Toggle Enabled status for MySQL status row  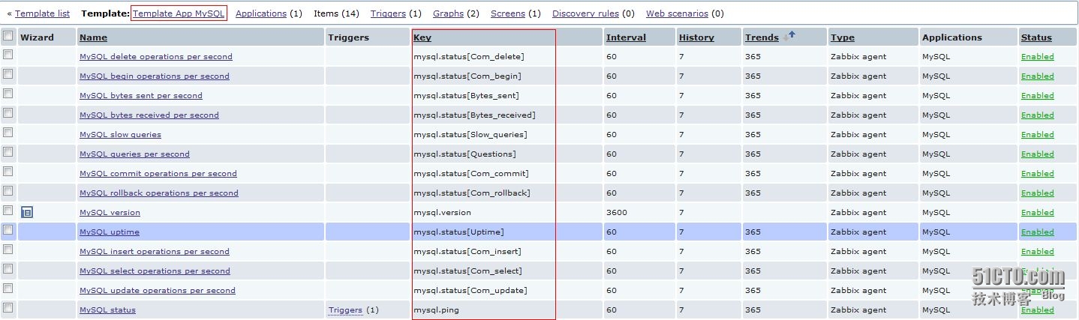click(x=1037, y=310)
